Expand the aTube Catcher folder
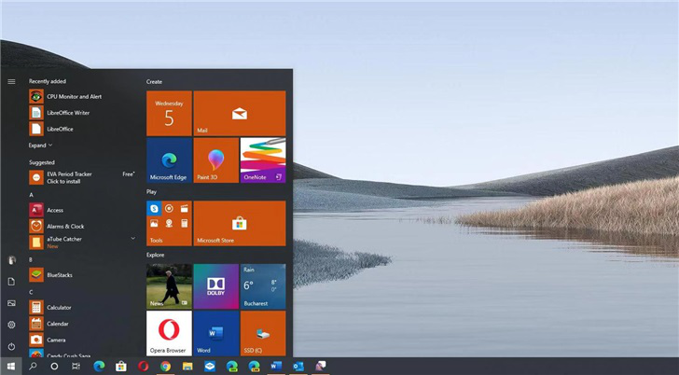The width and height of the screenshot is (679, 375). 133,238
